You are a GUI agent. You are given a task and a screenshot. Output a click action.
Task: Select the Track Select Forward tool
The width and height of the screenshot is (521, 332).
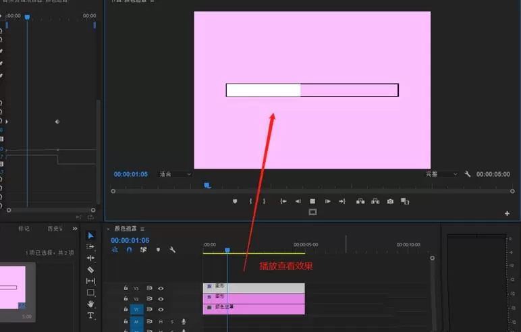click(90, 247)
